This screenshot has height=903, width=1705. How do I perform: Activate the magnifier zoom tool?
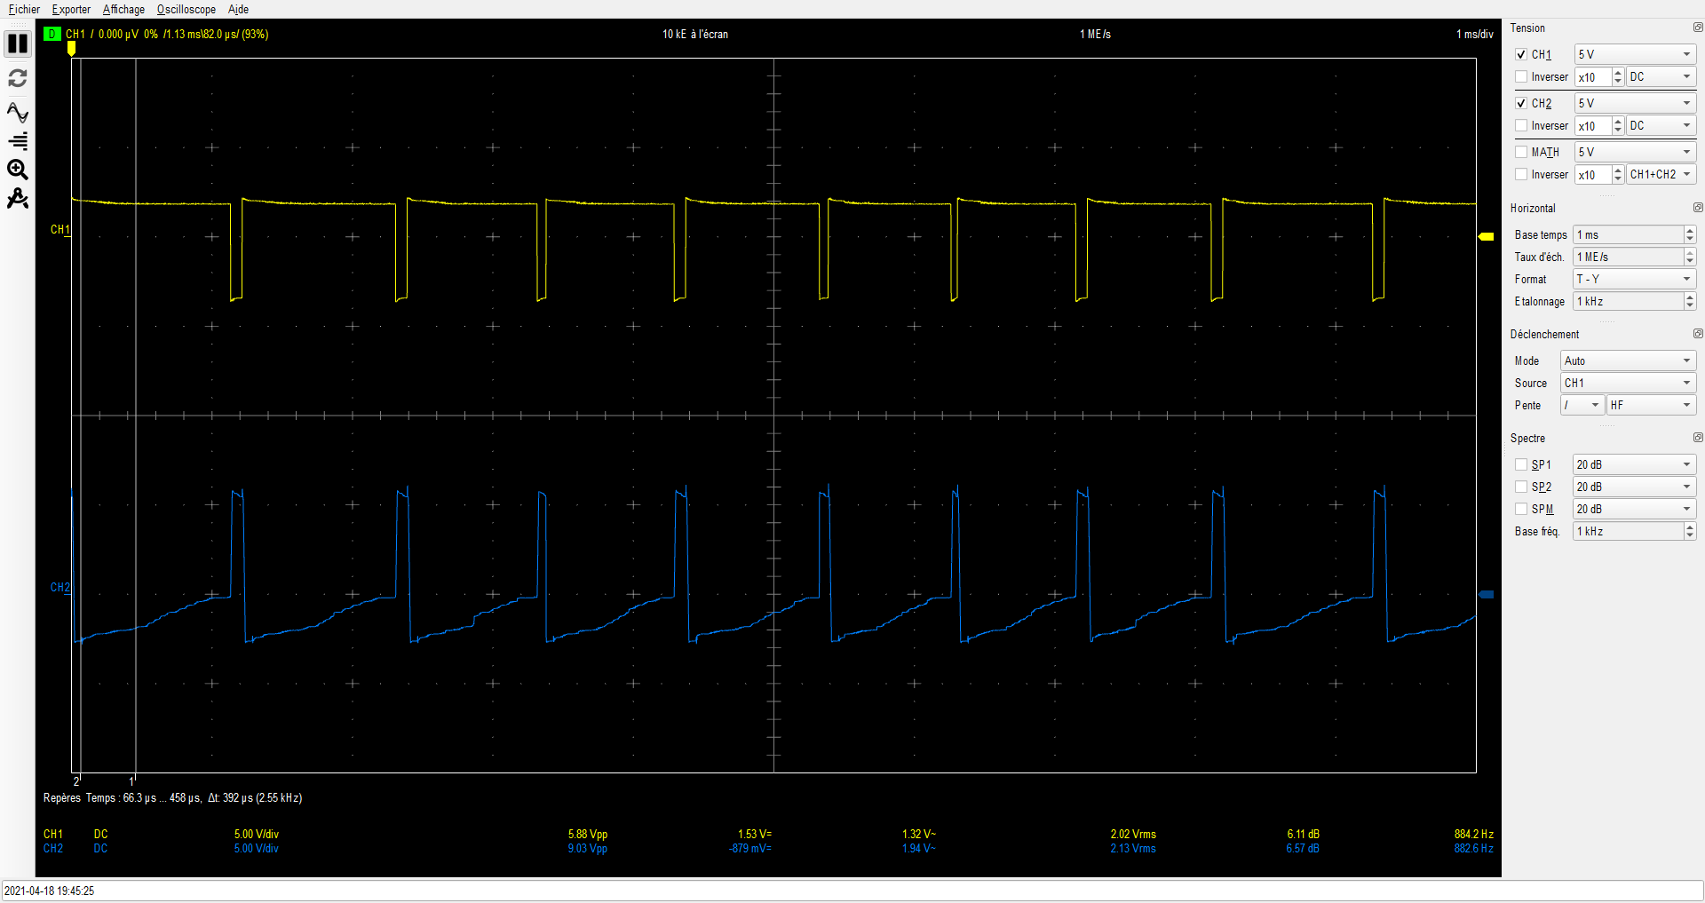click(x=18, y=170)
